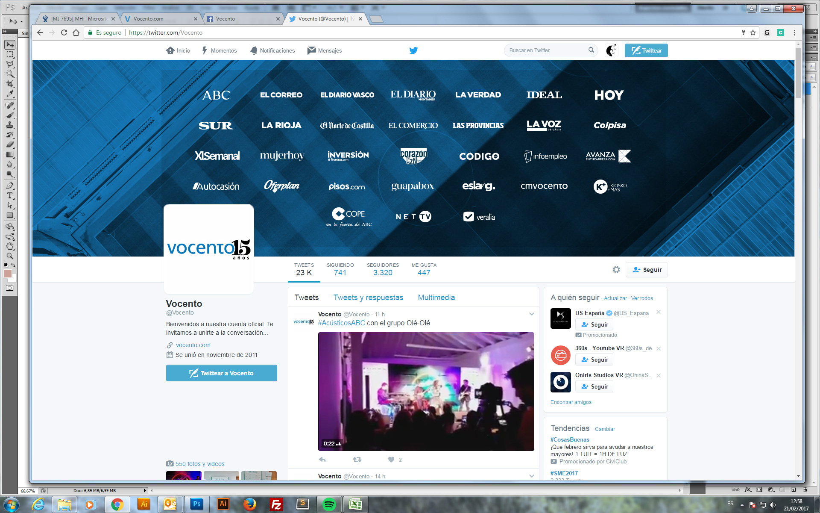
Task: Dismiss the DS España follow suggestion
Action: pos(659,312)
